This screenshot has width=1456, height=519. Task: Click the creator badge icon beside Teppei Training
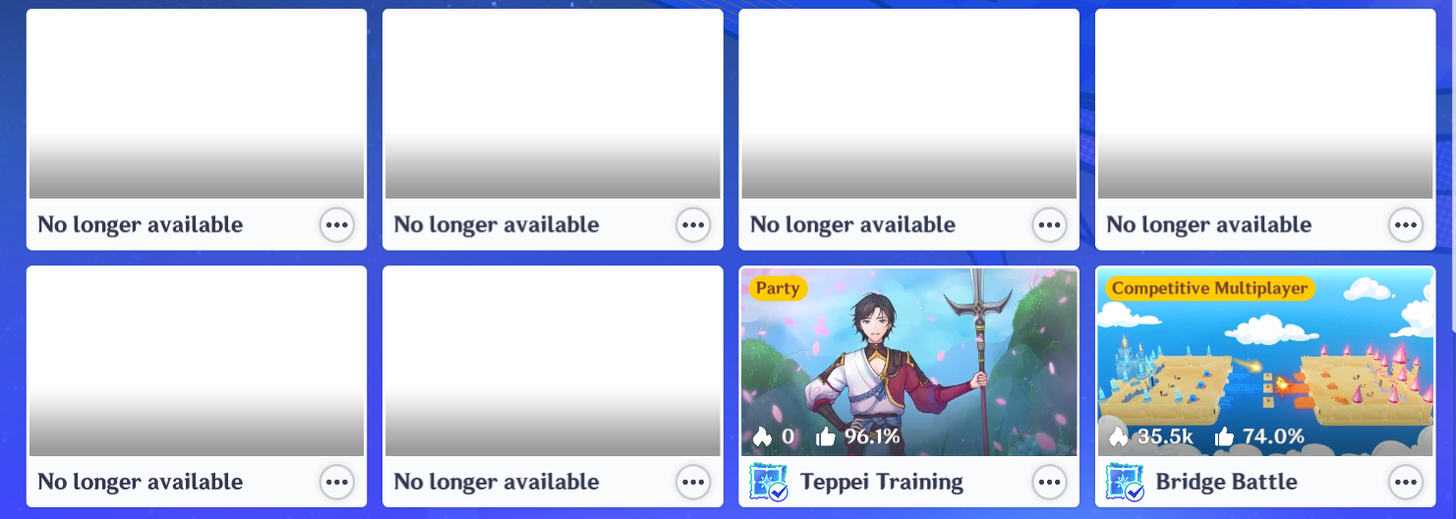pyautogui.click(x=768, y=482)
